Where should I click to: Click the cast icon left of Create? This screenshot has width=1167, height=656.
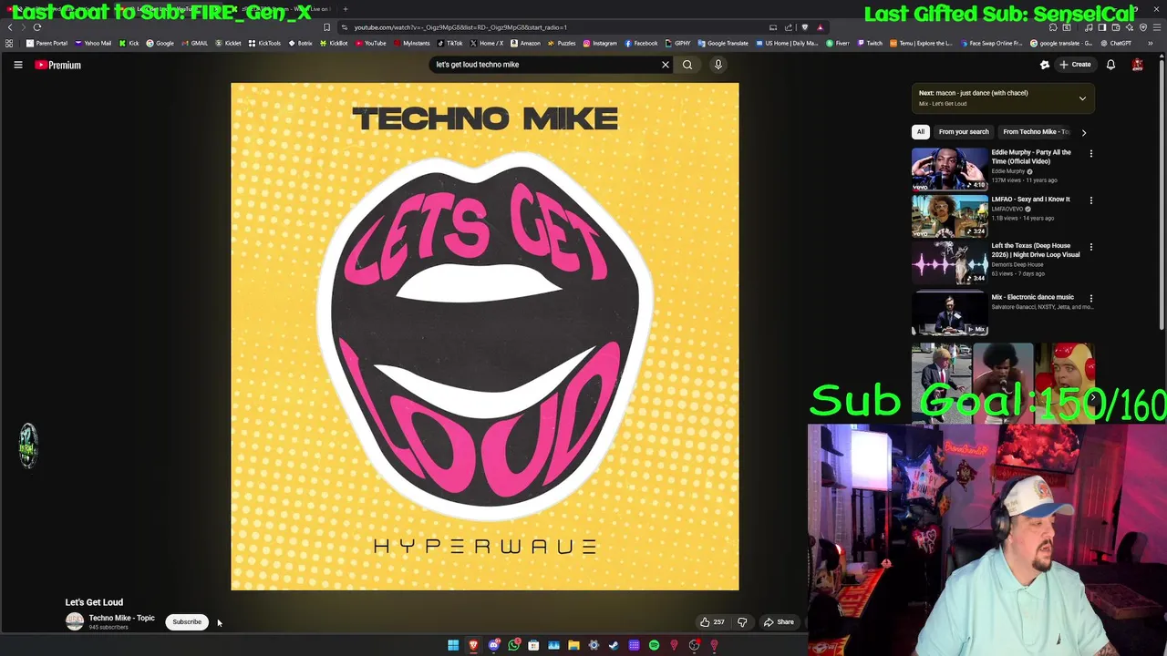click(x=1045, y=65)
